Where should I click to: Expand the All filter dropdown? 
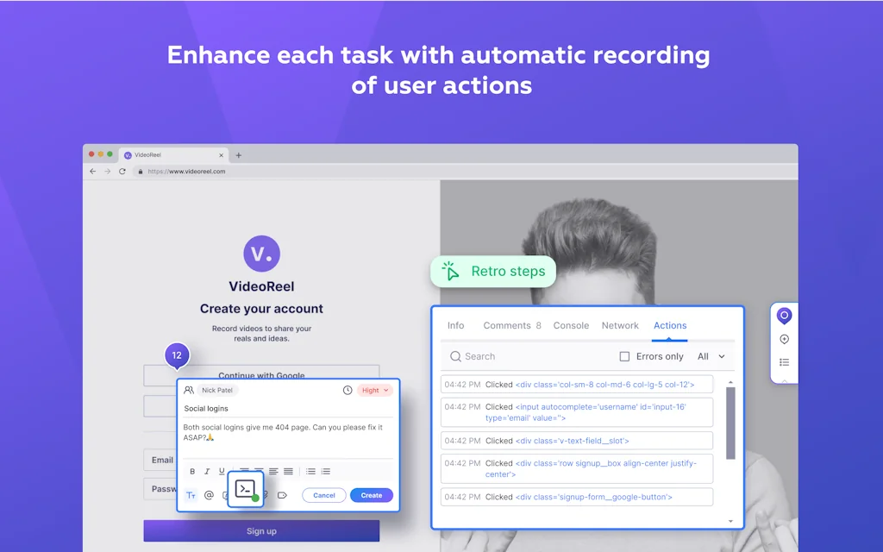(x=711, y=356)
